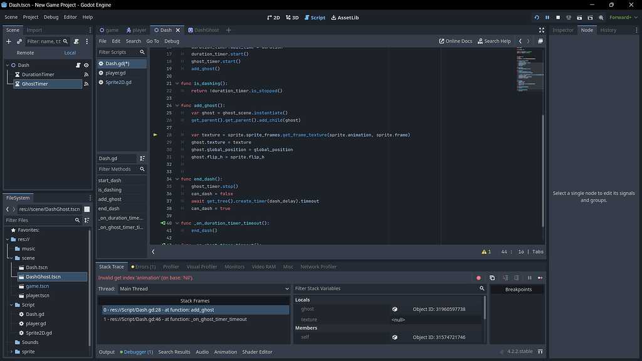642x361 pixels.
Task: Toggle Break in the debugger toolbar
Action: (529, 277)
